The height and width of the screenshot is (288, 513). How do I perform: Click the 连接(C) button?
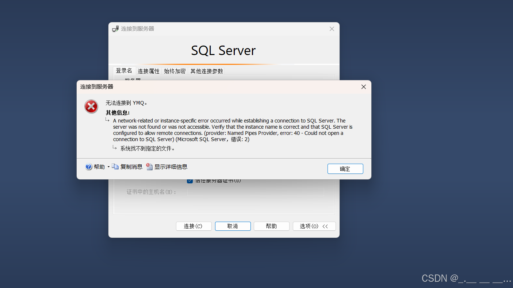tap(194, 226)
